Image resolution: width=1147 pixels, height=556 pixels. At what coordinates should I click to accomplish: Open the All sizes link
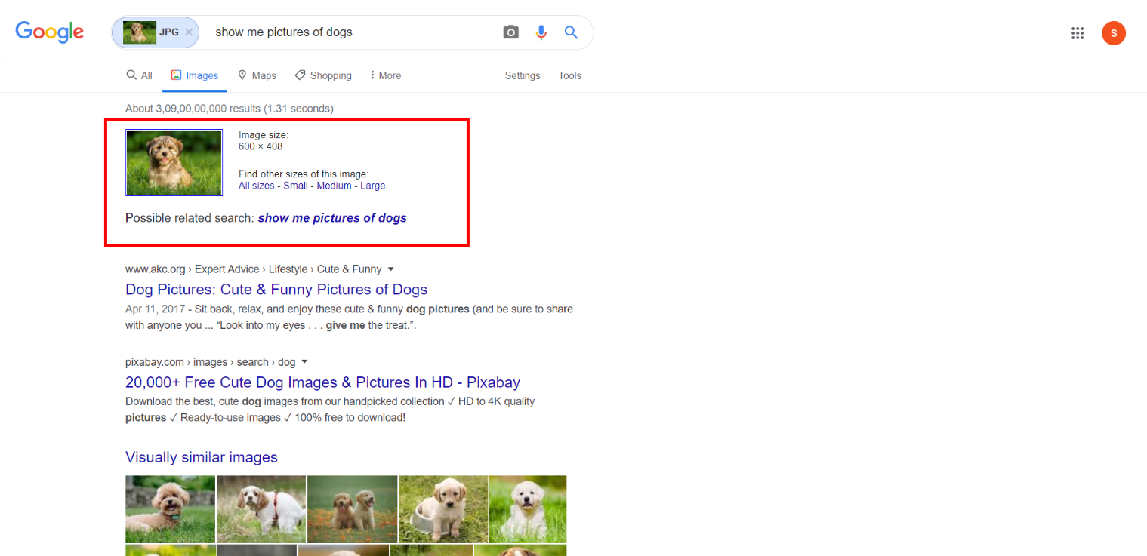click(255, 185)
